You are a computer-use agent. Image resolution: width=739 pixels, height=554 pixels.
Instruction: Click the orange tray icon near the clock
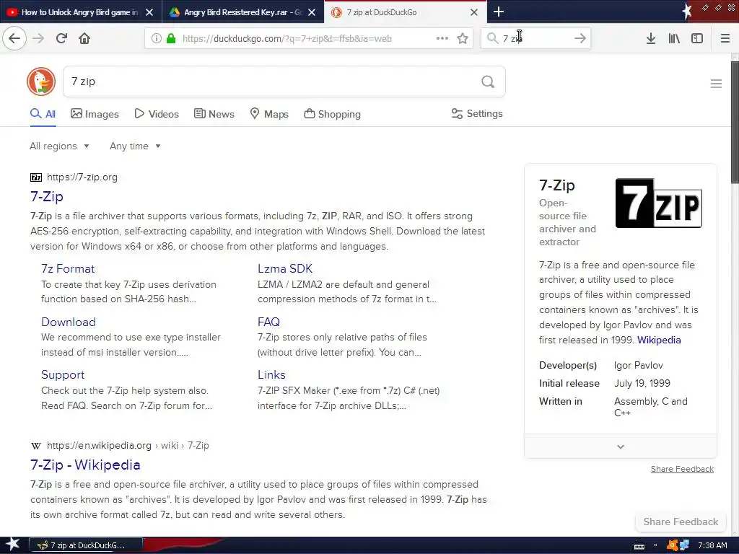(672, 545)
